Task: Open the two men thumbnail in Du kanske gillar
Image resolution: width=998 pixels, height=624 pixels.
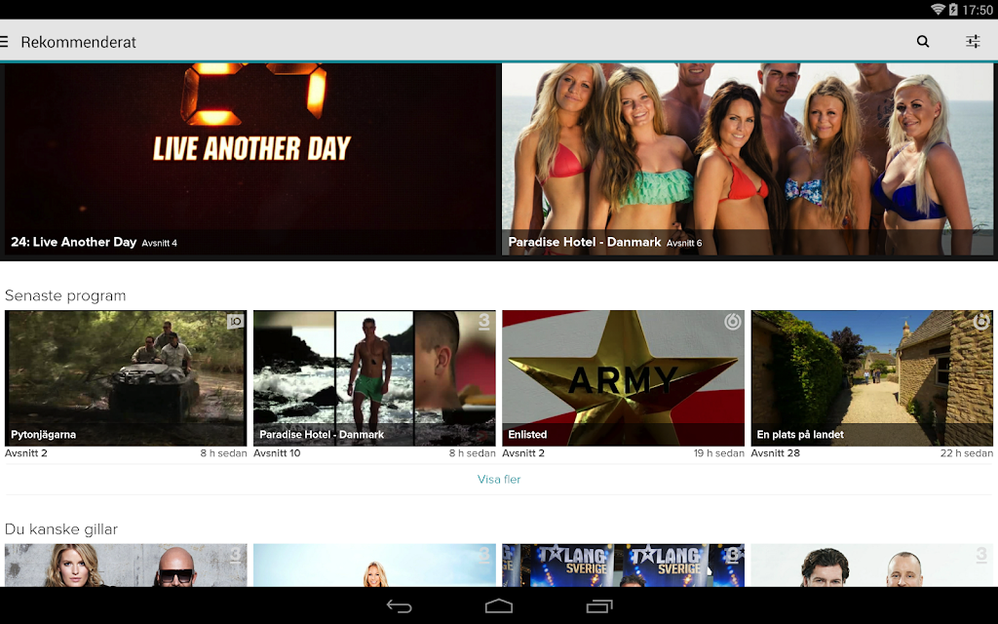Action: click(x=872, y=565)
